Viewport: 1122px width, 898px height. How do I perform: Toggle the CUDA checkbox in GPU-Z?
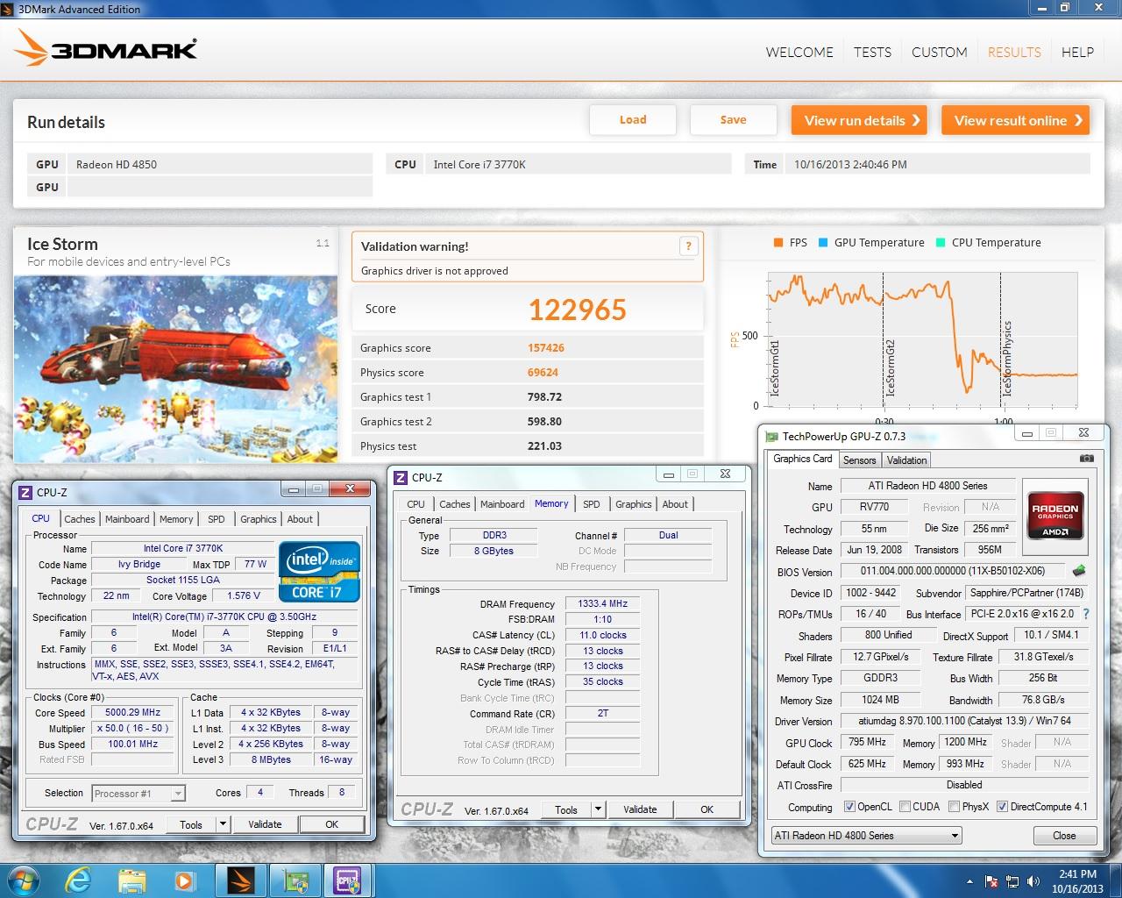[x=905, y=807]
